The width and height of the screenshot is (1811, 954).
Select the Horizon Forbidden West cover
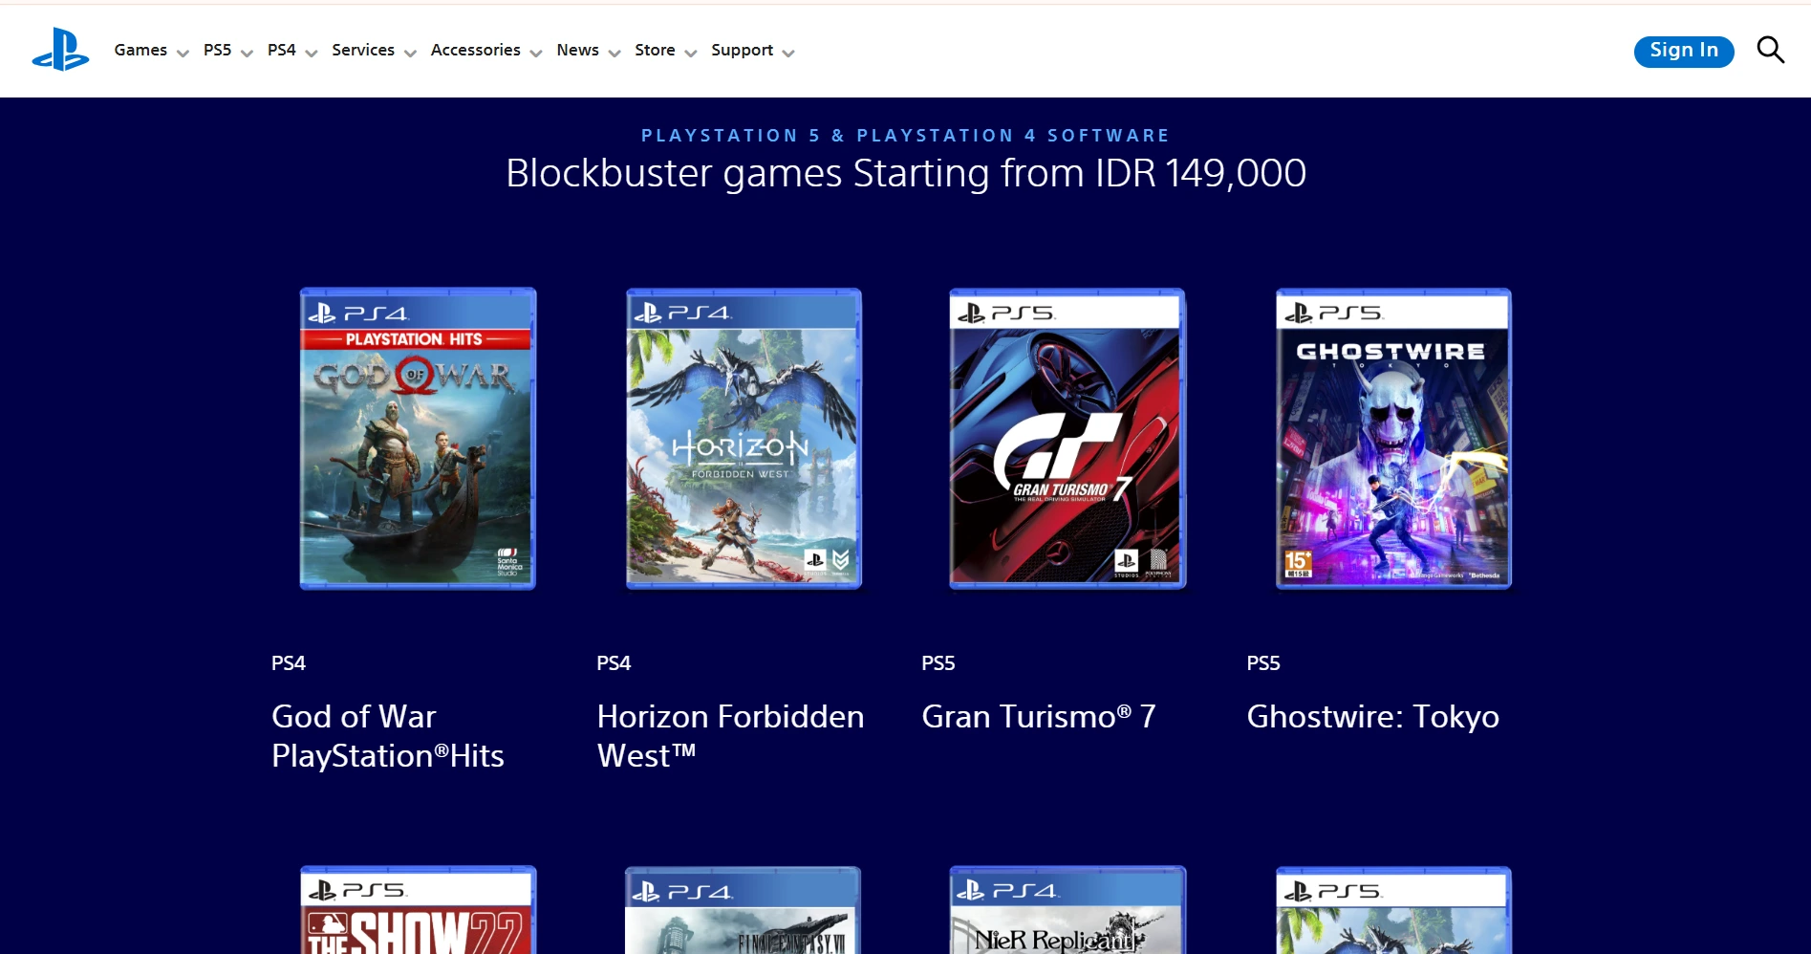744,439
